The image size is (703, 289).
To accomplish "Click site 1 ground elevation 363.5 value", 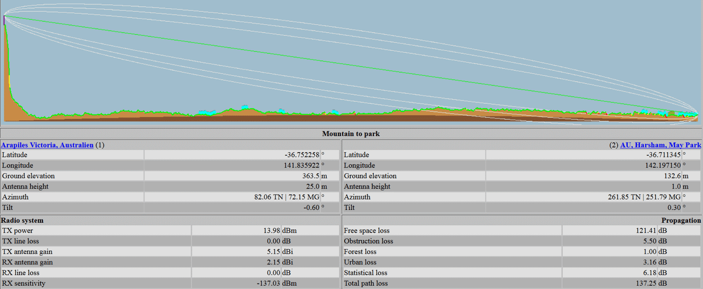I will (310, 176).
